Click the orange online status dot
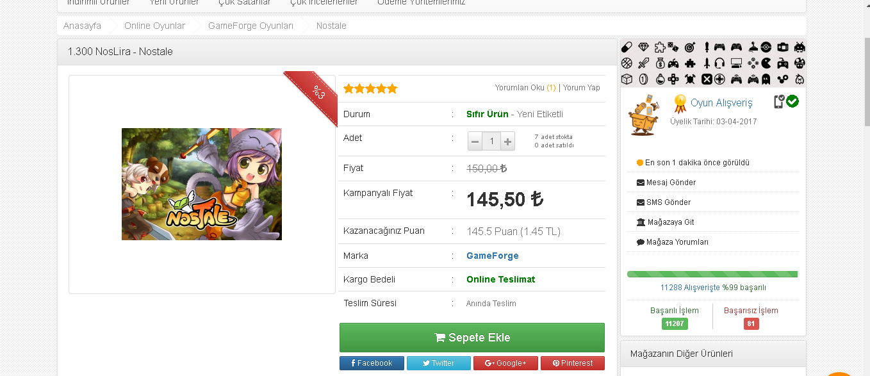Screen dimensions: 870x376 640,163
